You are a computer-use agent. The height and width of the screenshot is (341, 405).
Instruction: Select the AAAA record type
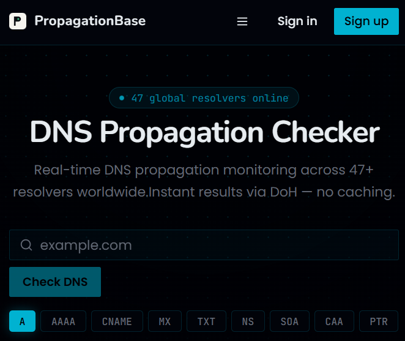point(63,321)
